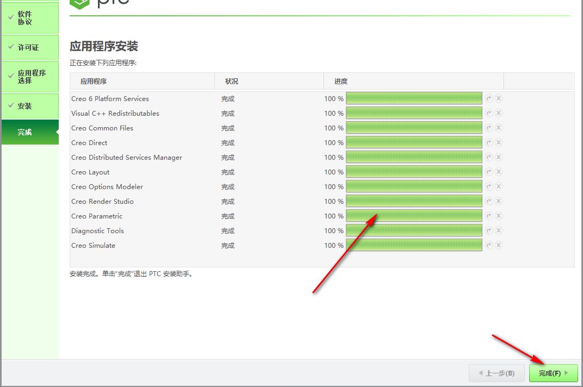Click the cancel X icon for Creo Render Studio

(499, 201)
